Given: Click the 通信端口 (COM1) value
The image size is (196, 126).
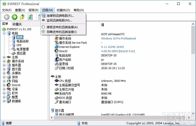Looking at the screenshot, I should click(x=112, y=102).
